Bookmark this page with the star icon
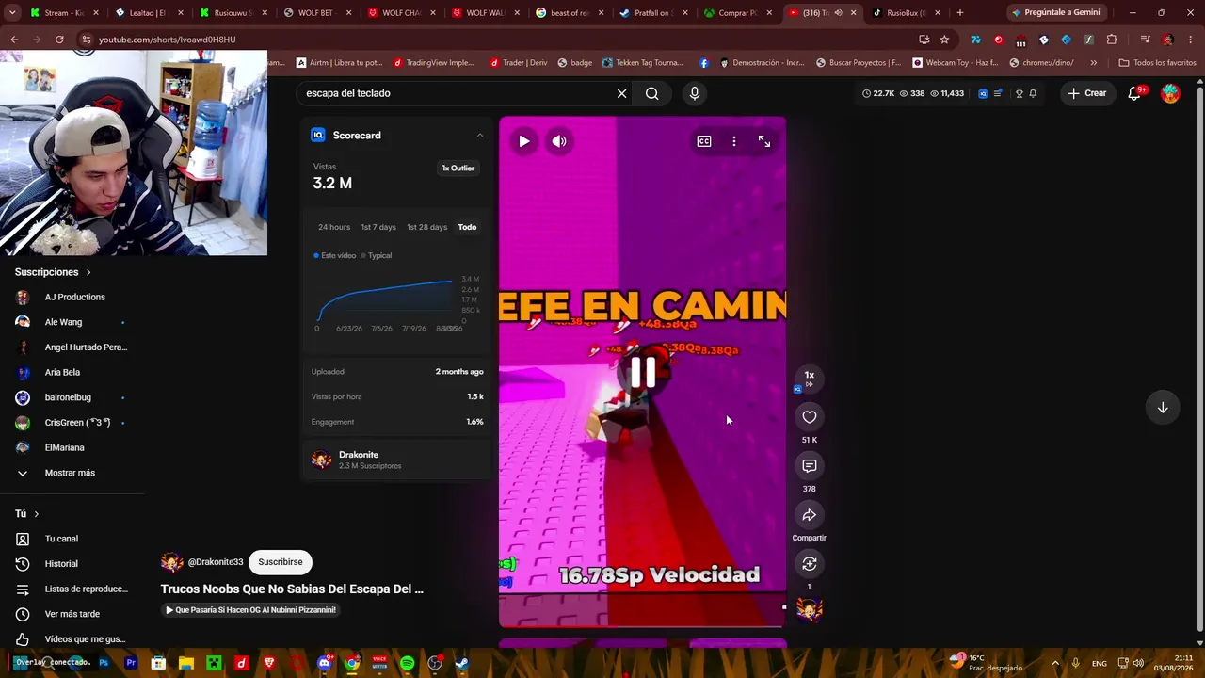 (x=944, y=40)
